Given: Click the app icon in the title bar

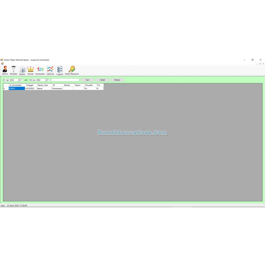Looking at the screenshot, I should click(2, 60).
